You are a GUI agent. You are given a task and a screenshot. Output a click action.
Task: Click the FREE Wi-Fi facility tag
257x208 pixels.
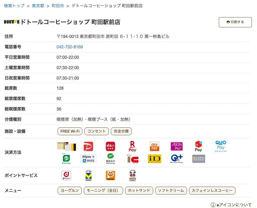pos(70,131)
